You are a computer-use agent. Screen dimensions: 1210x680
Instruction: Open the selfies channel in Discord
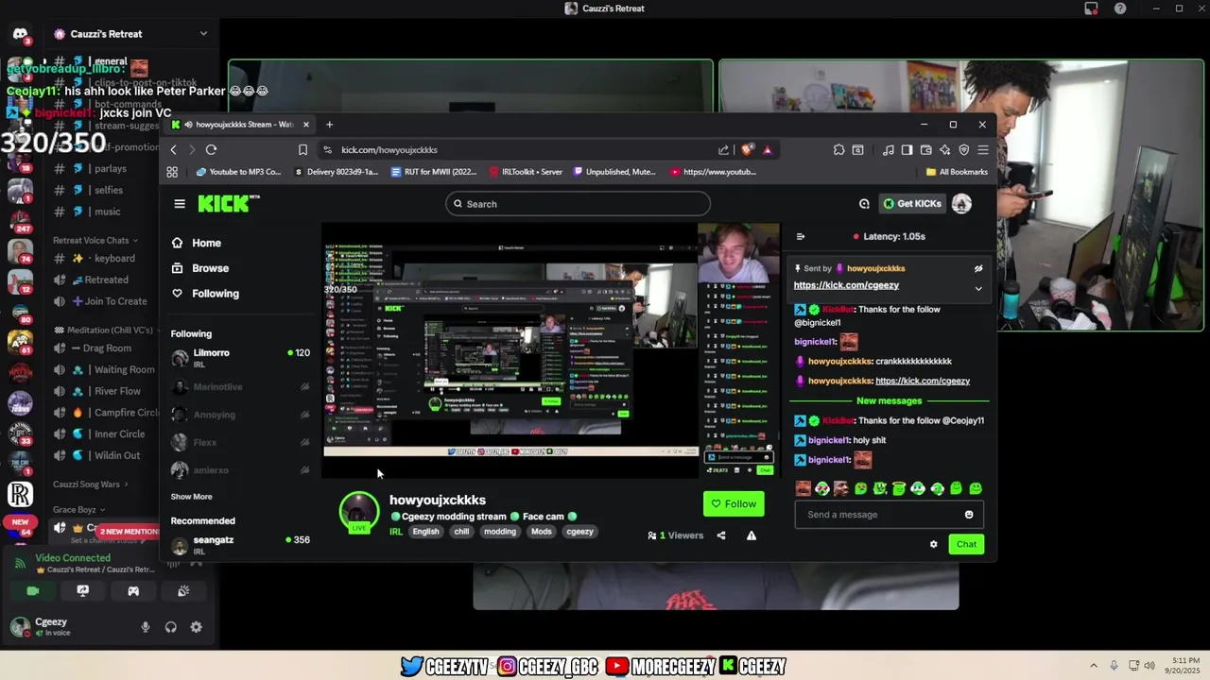(x=109, y=190)
